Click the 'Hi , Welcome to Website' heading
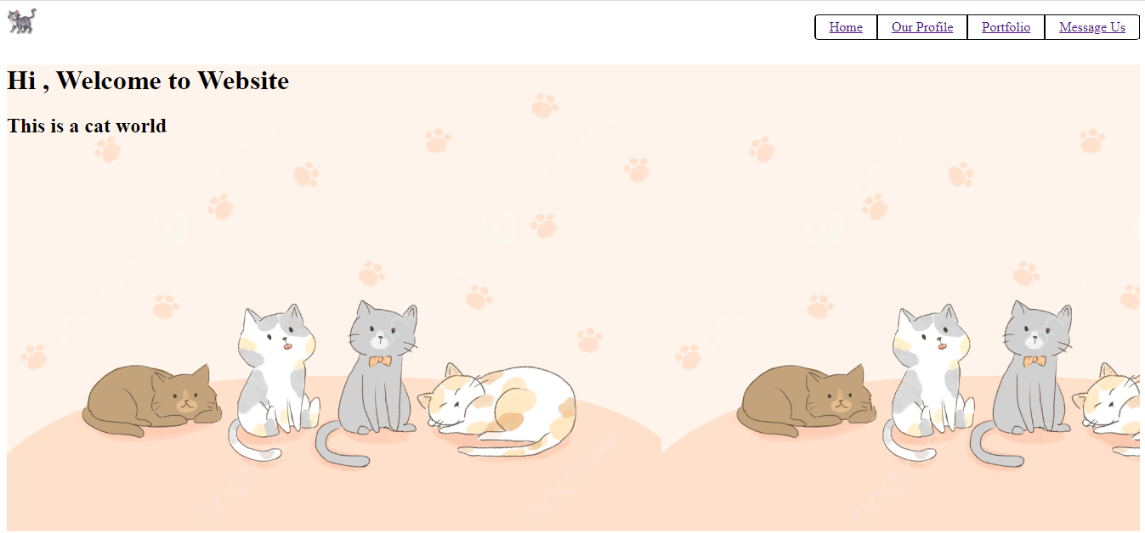The image size is (1145, 533). (x=148, y=81)
